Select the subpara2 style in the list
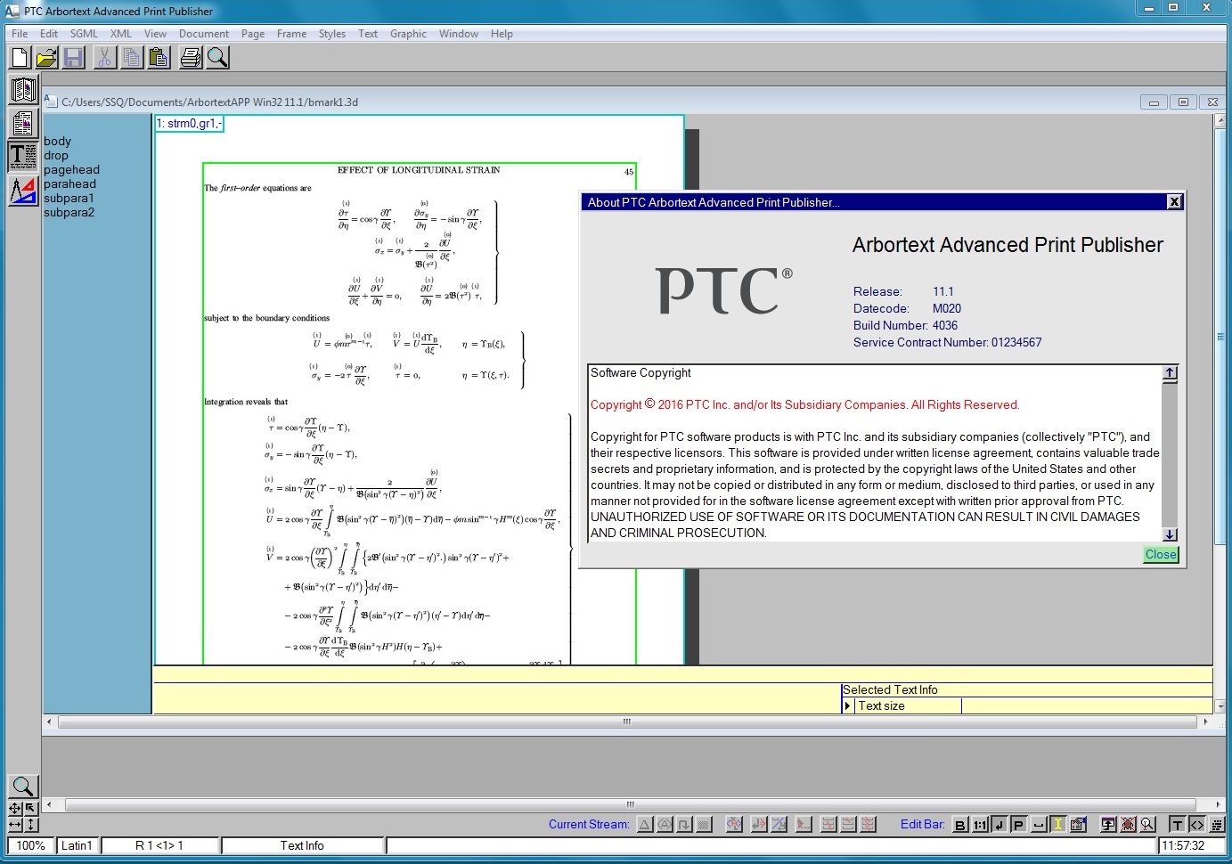Screen dimensions: 1232x864 pos(69,213)
